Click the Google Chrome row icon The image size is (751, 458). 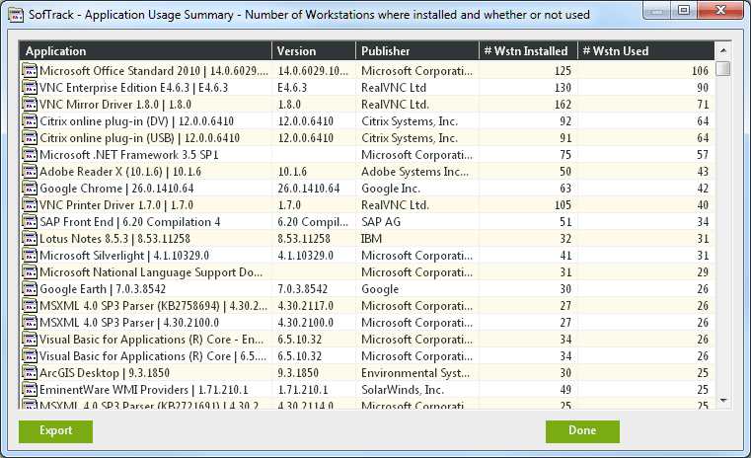tap(30, 189)
